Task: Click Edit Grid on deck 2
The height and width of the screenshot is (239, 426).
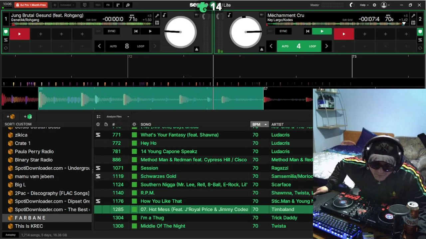Action: (x=347, y=20)
